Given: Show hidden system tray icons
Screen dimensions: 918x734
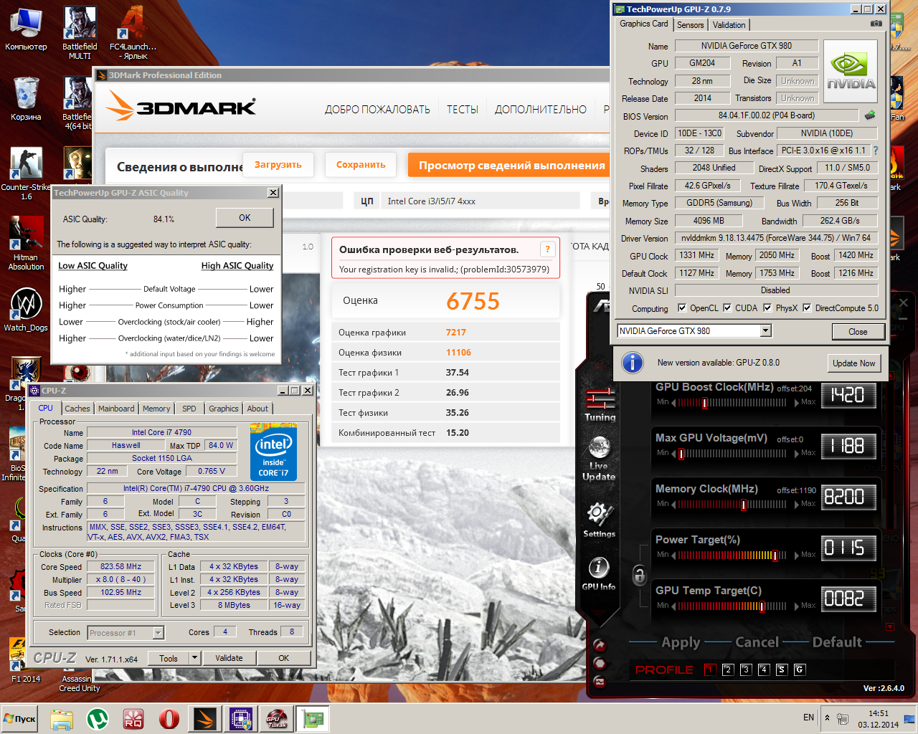Looking at the screenshot, I should pyautogui.click(x=828, y=718).
